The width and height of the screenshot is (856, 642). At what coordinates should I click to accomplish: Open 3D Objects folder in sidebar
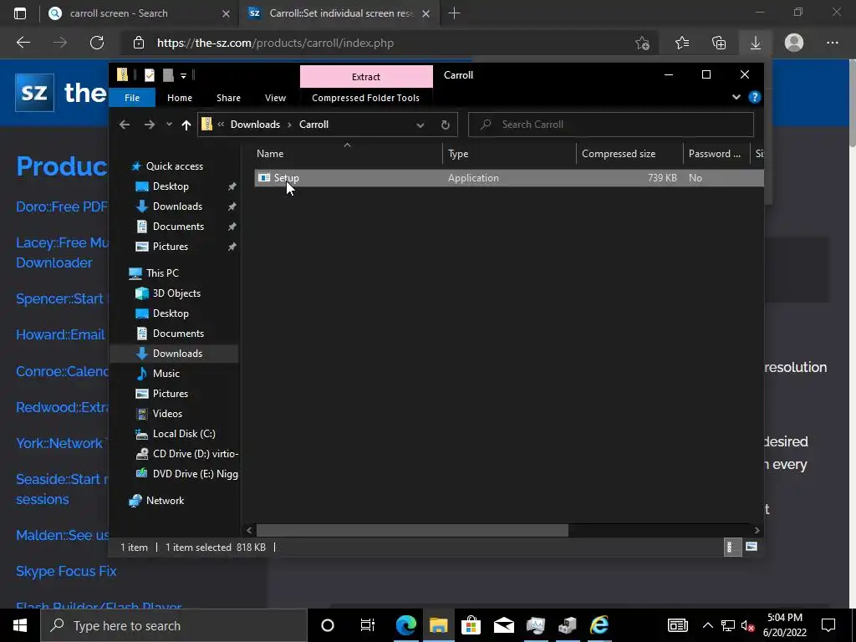(176, 293)
